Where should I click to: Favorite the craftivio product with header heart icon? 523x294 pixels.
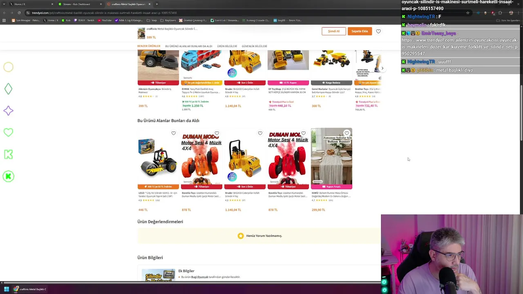pos(378,31)
